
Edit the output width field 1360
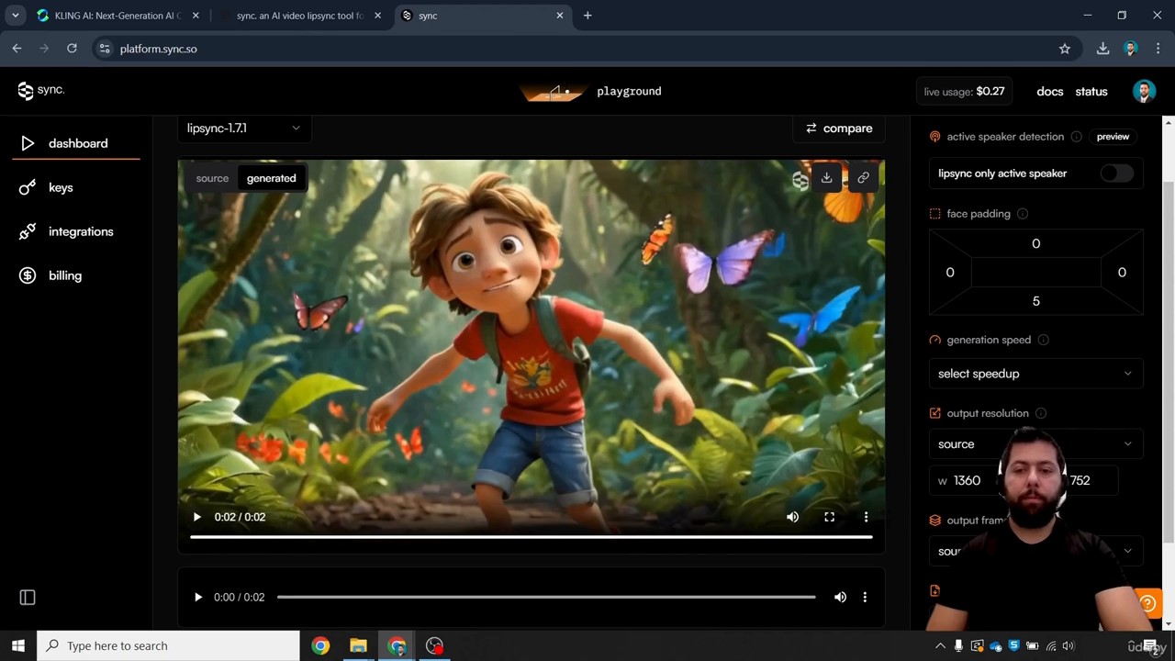tap(967, 480)
